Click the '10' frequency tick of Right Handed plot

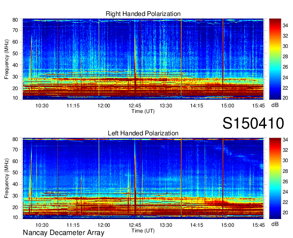pos(15,98)
